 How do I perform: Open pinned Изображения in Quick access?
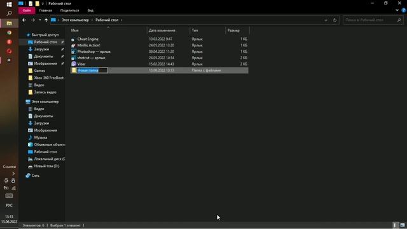pyautogui.click(x=45, y=64)
